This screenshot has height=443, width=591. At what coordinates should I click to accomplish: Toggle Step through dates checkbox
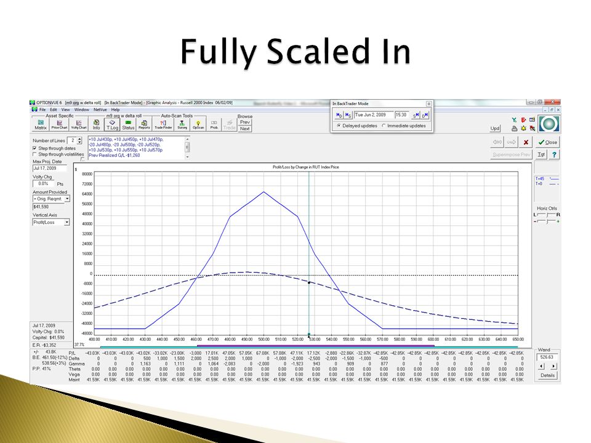pos(35,148)
